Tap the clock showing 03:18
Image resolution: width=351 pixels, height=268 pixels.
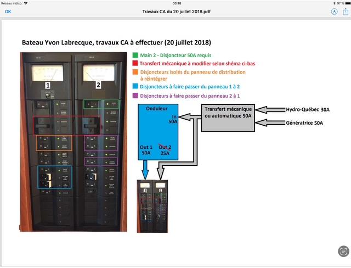[177, 3]
